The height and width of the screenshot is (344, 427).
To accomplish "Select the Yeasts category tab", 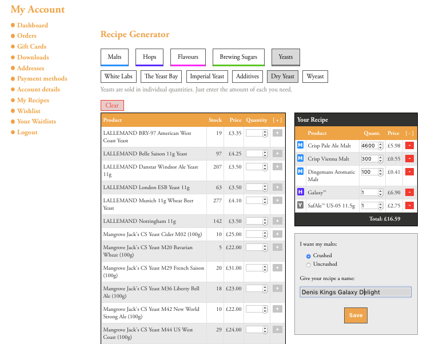I will (x=286, y=57).
